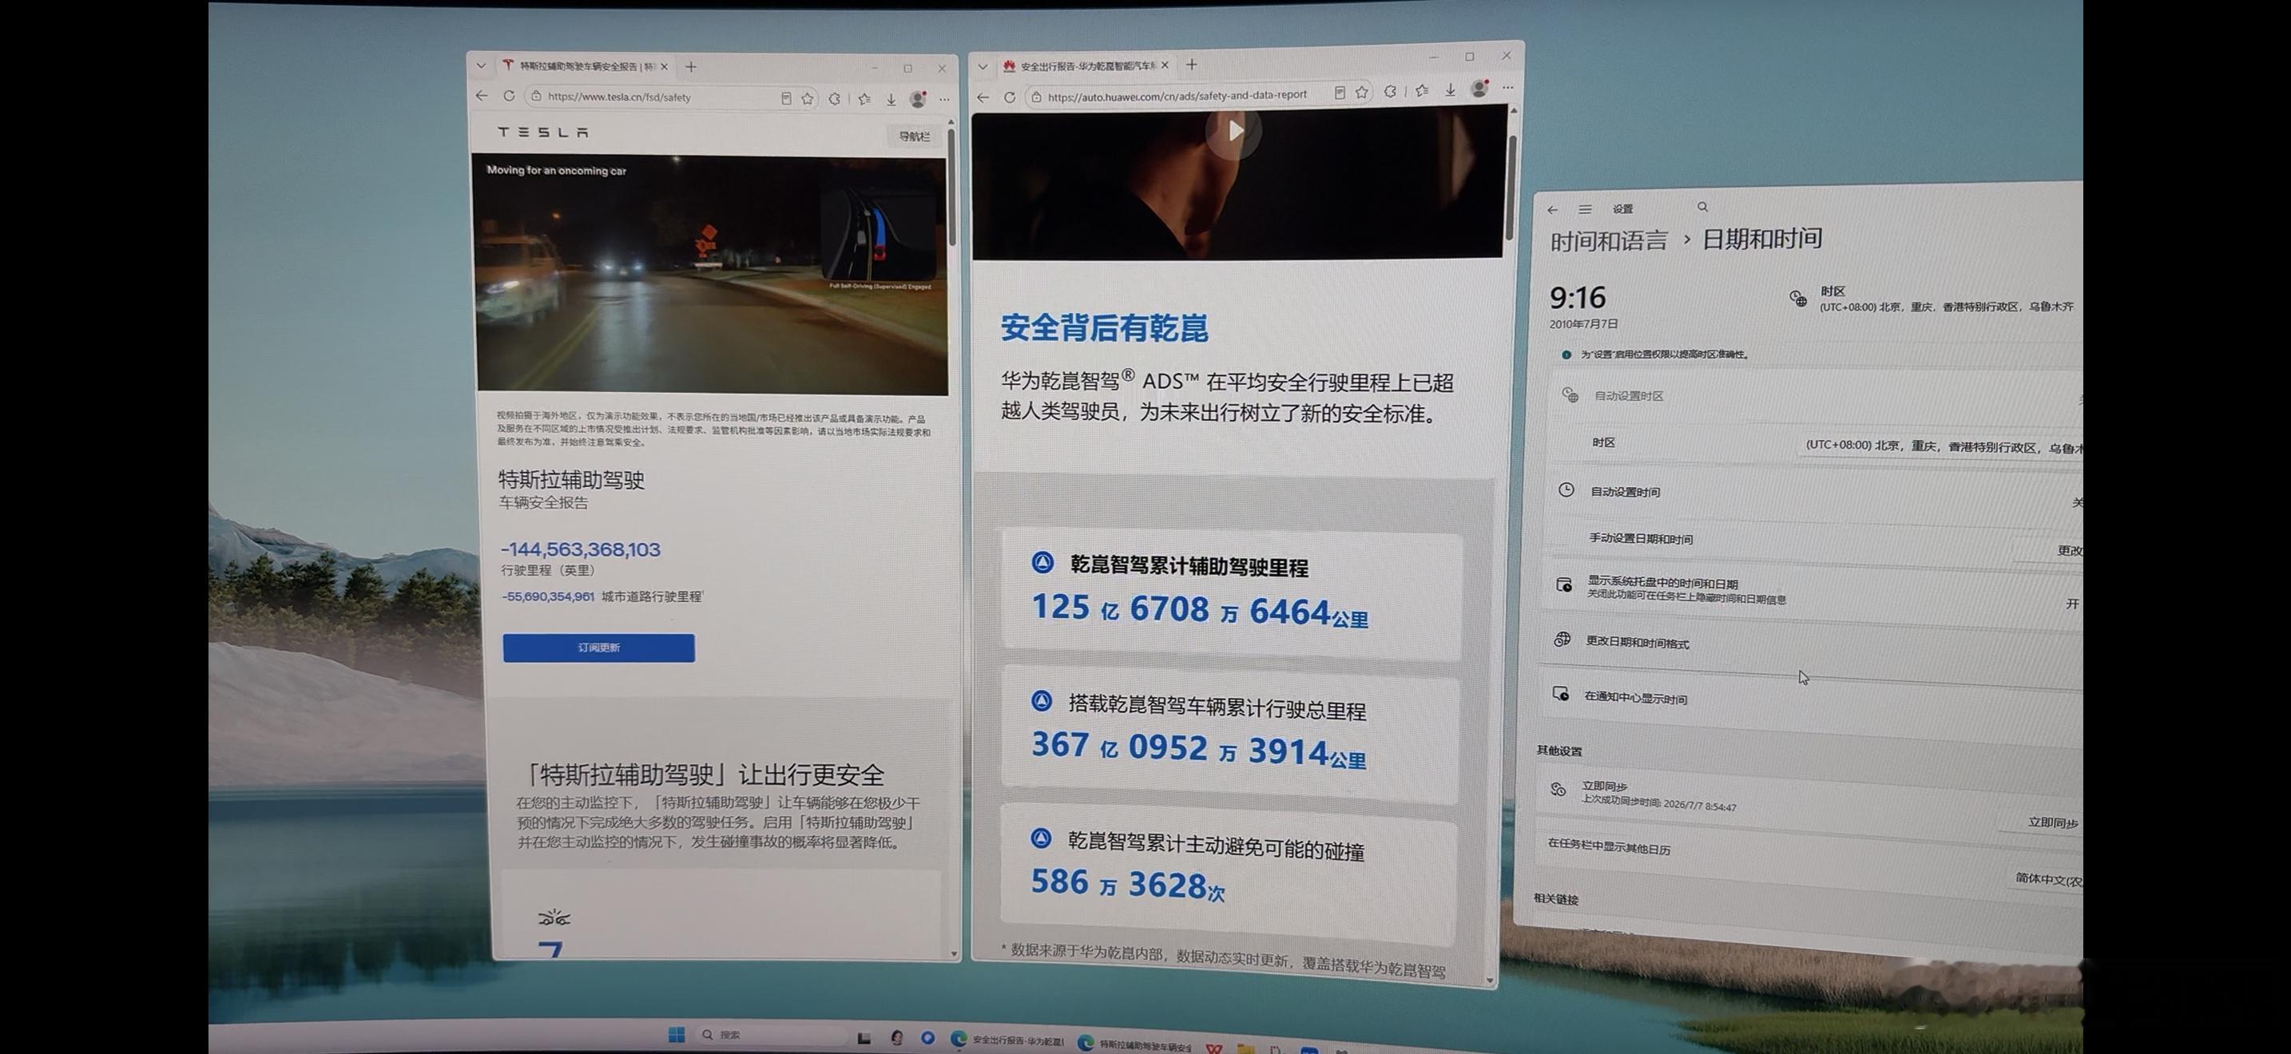Open the three-dot menu in Tesla window
This screenshot has height=1054, width=2291.
coord(944,100)
